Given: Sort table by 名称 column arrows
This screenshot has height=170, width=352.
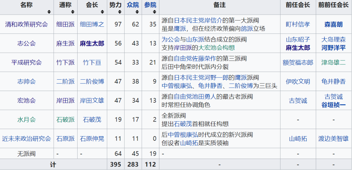Looking at the screenshot, I should click(x=49, y=12).
